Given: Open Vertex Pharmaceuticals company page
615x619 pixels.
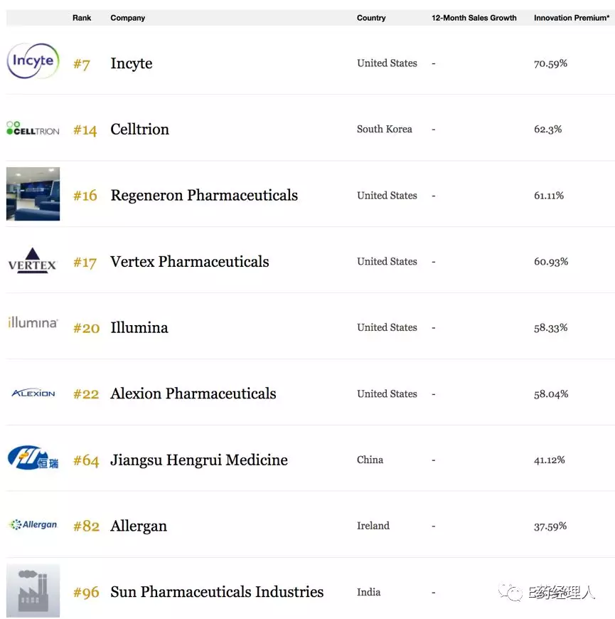Looking at the screenshot, I should [189, 262].
